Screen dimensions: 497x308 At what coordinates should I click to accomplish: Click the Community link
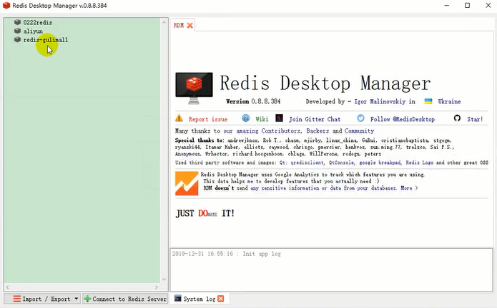pyautogui.click(x=359, y=130)
